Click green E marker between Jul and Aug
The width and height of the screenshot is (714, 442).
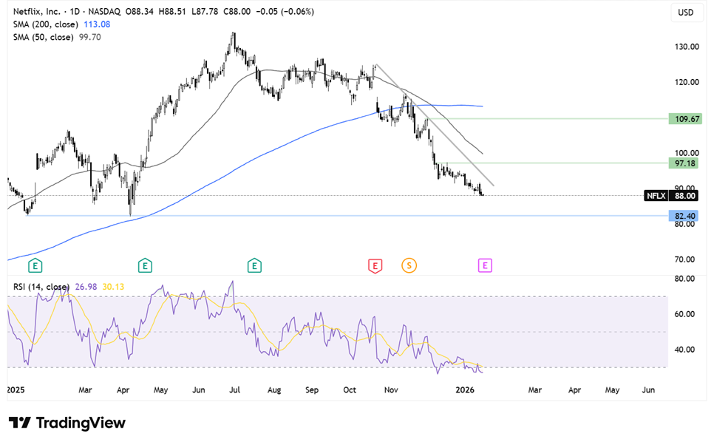(254, 265)
